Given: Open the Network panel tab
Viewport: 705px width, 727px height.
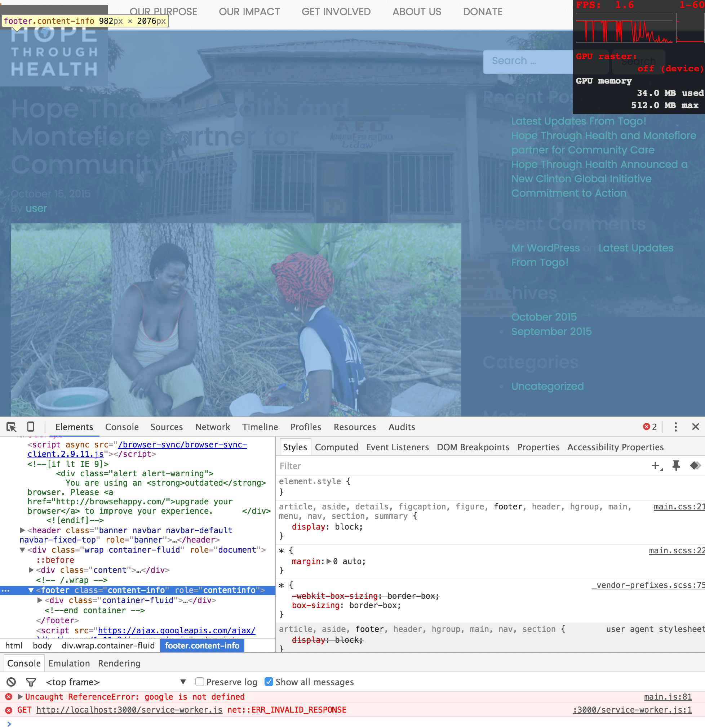Looking at the screenshot, I should (213, 427).
